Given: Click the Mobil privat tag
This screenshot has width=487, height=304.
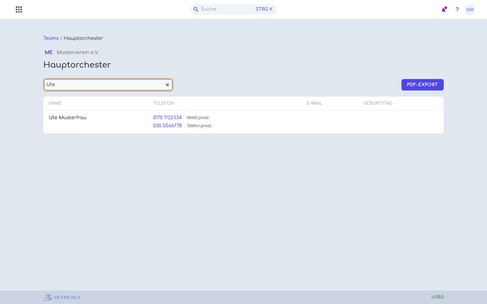Looking at the screenshot, I should tap(198, 118).
